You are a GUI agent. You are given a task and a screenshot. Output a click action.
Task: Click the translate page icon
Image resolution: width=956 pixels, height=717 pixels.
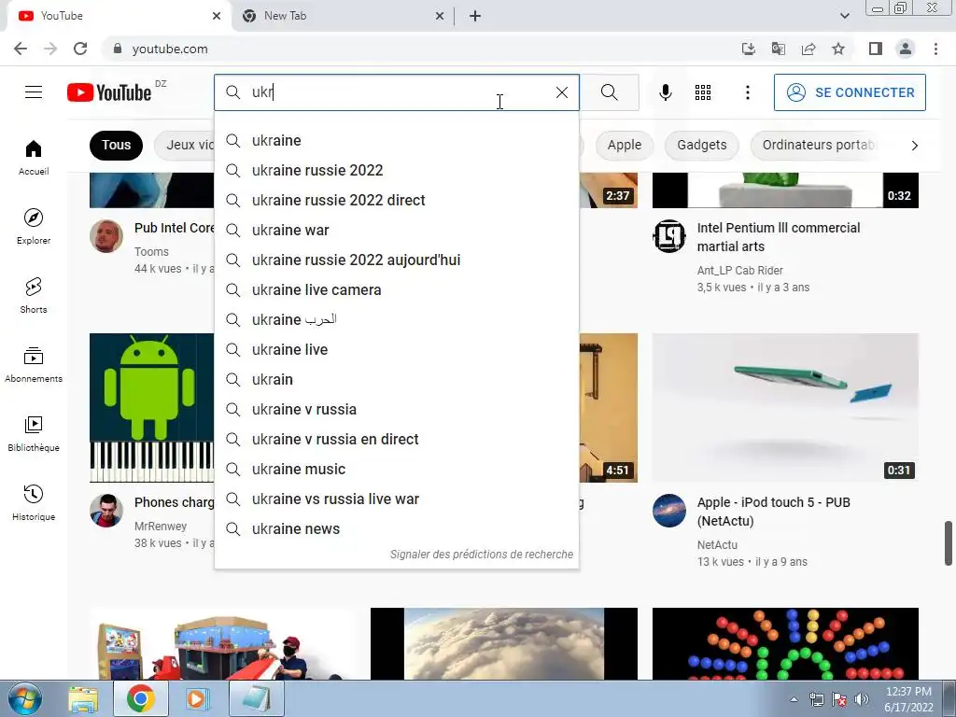click(x=779, y=49)
